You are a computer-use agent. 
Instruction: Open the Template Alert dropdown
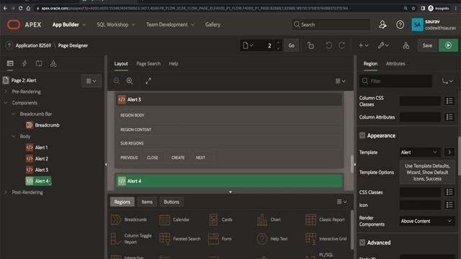point(420,152)
